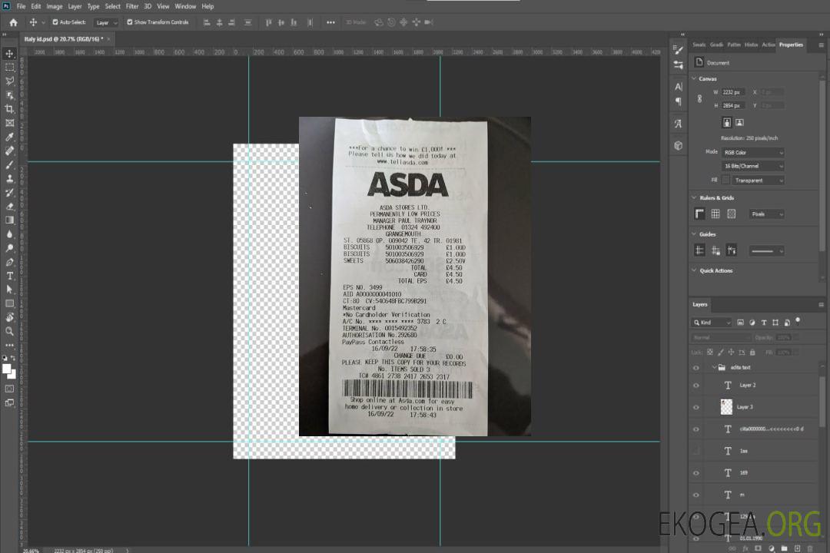This screenshot has height=553, width=830.
Task: Select the Move tool in the toolbox
Action: [9, 54]
